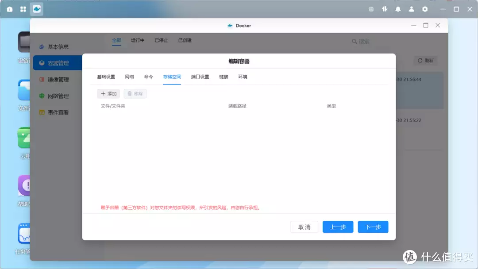478x269 pixels.
Task: Open the hexagon settings icon in top bar
Action: click(425, 9)
